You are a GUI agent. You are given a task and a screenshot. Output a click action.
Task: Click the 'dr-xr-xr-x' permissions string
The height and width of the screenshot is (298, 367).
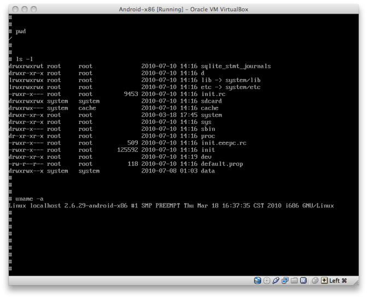pos(26,136)
